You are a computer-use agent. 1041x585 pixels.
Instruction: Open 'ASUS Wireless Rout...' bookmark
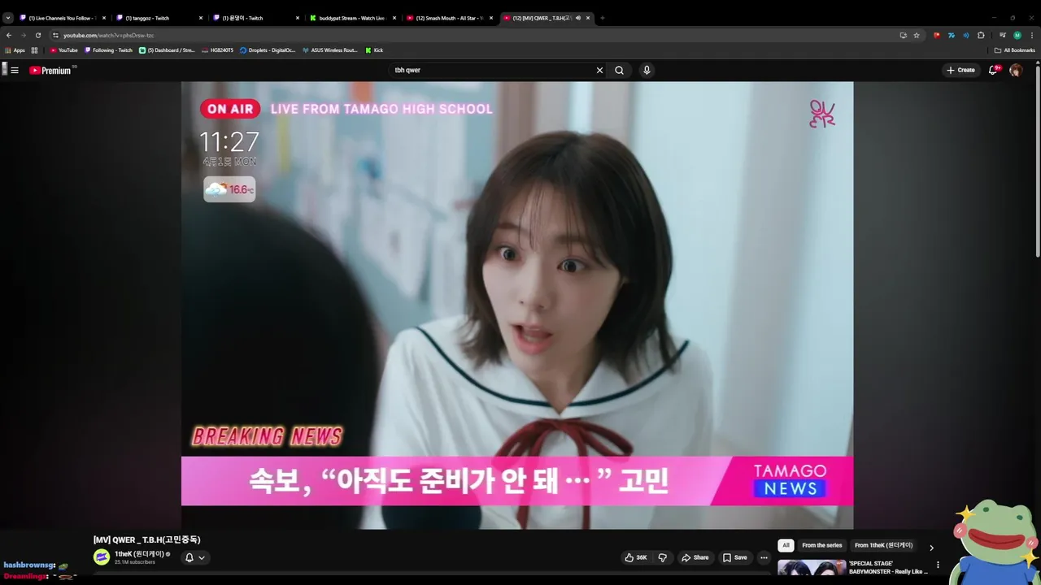click(330, 50)
